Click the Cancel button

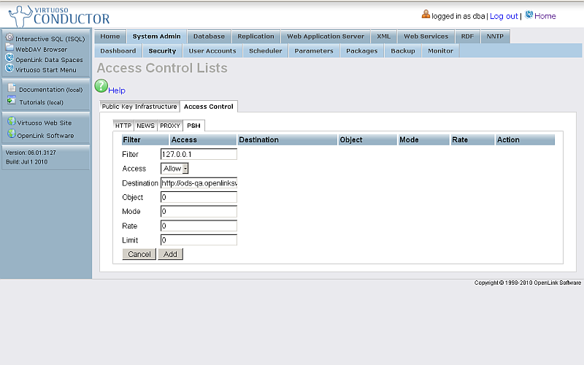point(139,254)
